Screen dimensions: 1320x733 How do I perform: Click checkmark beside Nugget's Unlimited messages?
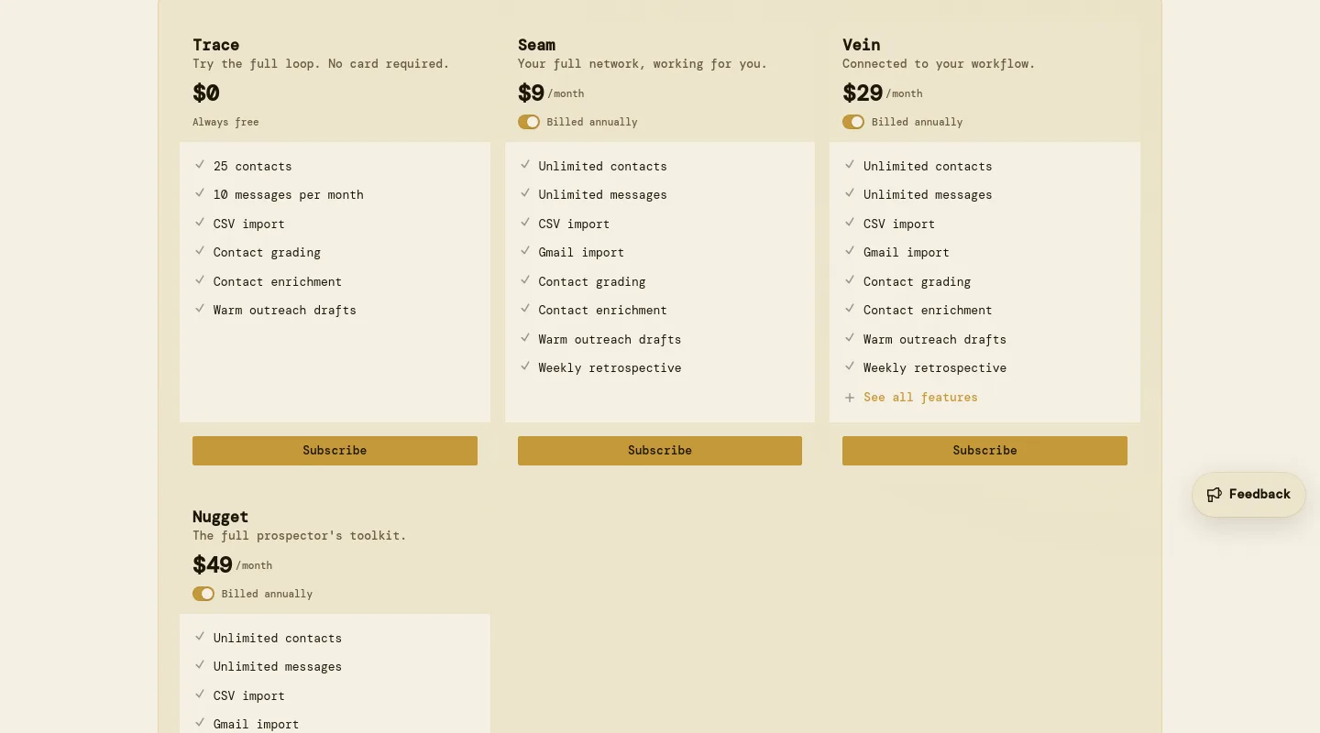pos(200,665)
